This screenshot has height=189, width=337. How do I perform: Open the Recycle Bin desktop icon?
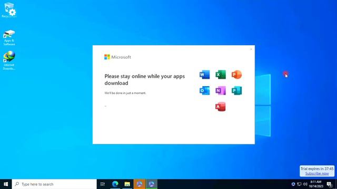click(9, 10)
